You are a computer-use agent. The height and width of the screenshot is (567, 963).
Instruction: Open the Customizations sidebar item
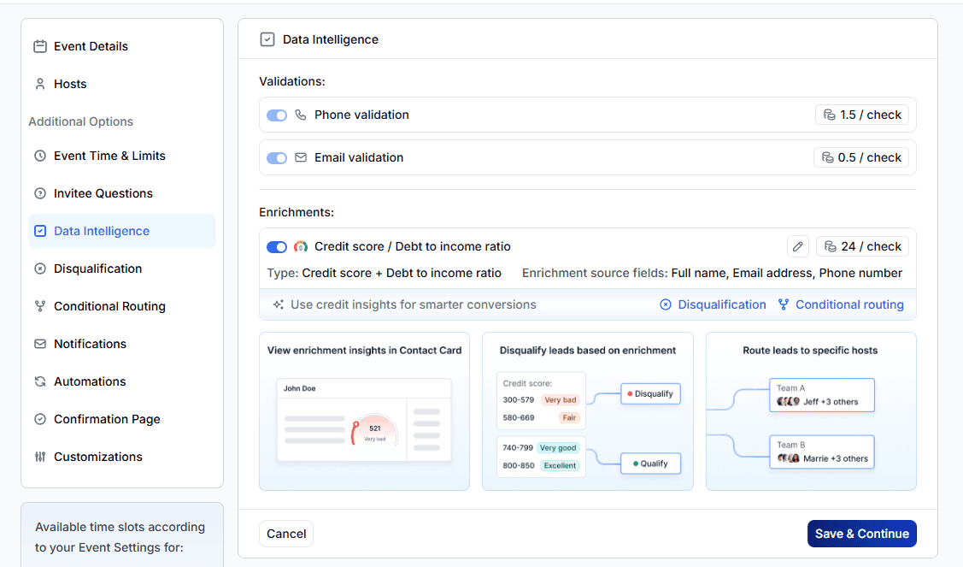click(x=98, y=457)
